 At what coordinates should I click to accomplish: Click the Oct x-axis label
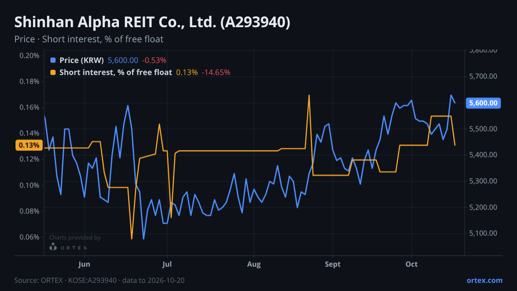tap(412, 264)
